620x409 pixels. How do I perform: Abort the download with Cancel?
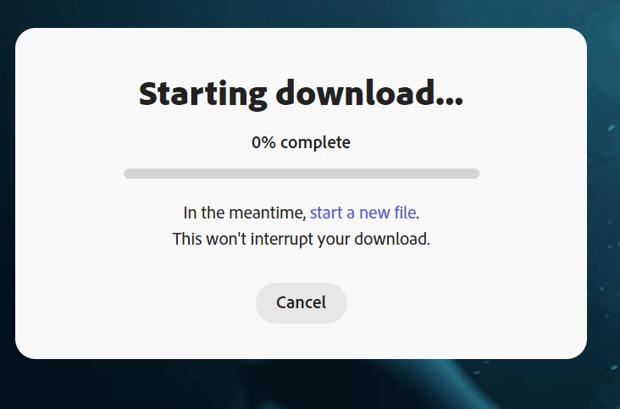(302, 303)
